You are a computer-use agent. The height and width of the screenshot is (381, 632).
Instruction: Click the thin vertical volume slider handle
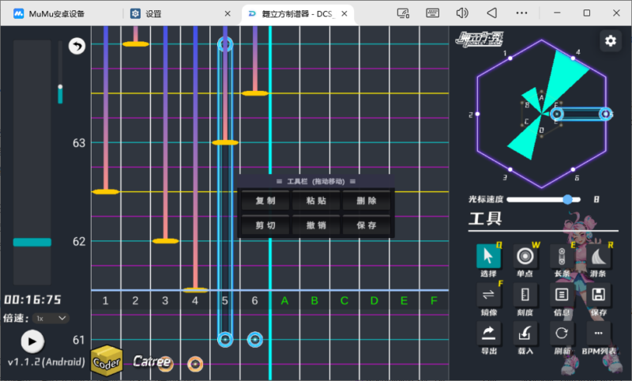60,87
